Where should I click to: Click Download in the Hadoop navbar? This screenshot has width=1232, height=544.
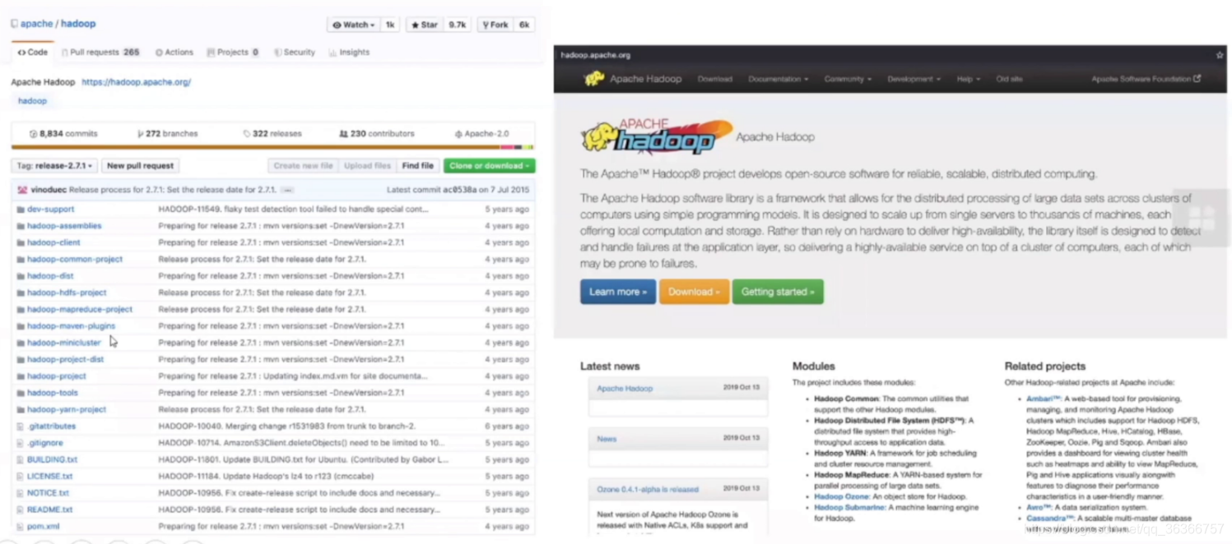(x=714, y=79)
